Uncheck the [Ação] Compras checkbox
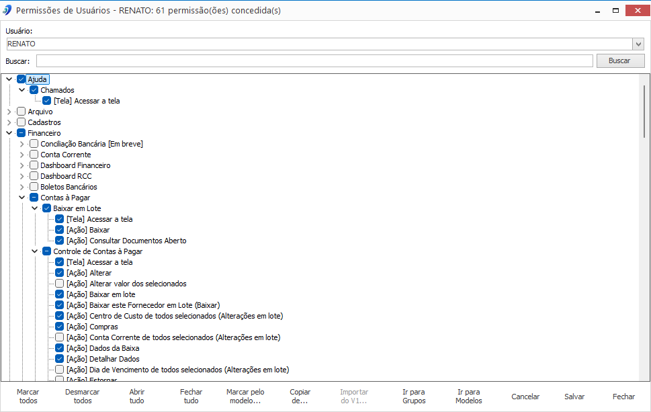This screenshot has width=651, height=412. (x=59, y=327)
